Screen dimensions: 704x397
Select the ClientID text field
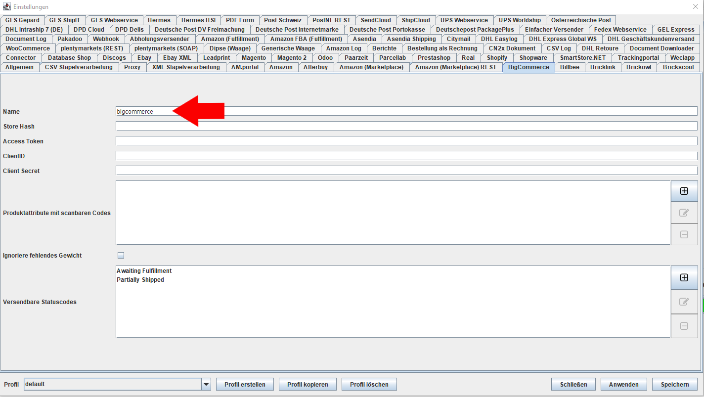point(406,156)
